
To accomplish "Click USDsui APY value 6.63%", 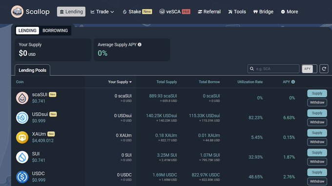I will point(289,118).
